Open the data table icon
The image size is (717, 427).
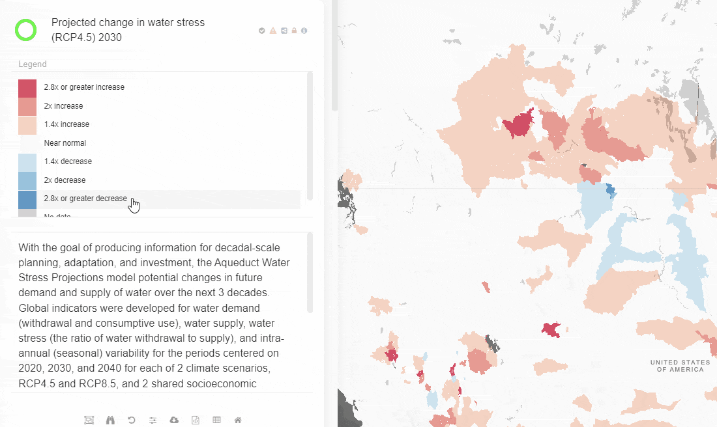pyautogui.click(x=216, y=420)
